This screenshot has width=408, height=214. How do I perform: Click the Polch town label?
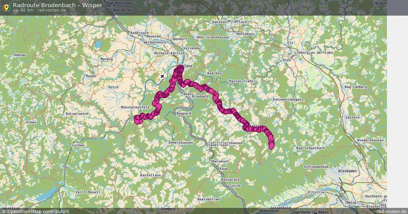[113, 87]
